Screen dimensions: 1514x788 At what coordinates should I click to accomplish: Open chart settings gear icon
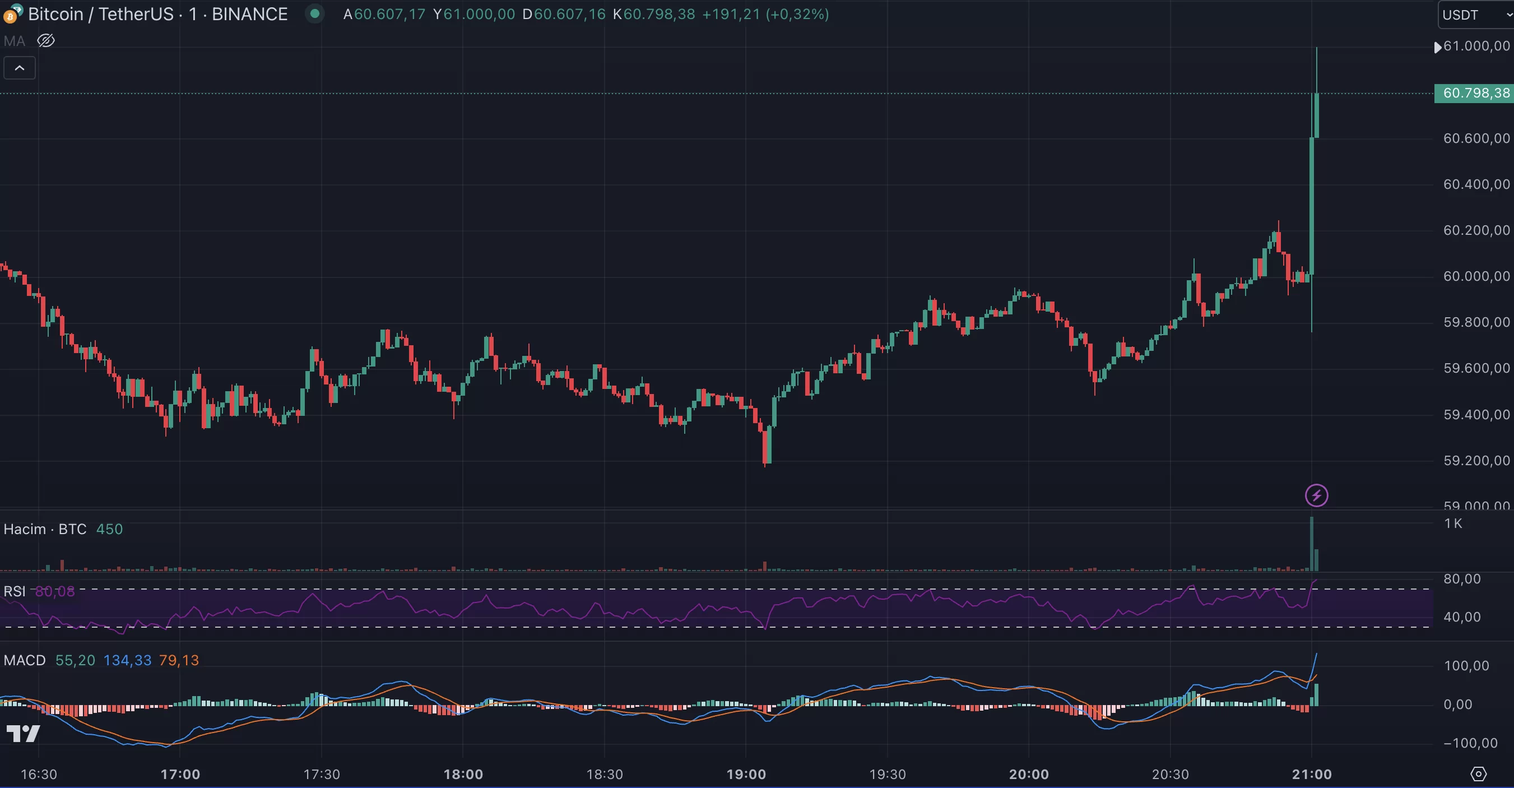1479,774
